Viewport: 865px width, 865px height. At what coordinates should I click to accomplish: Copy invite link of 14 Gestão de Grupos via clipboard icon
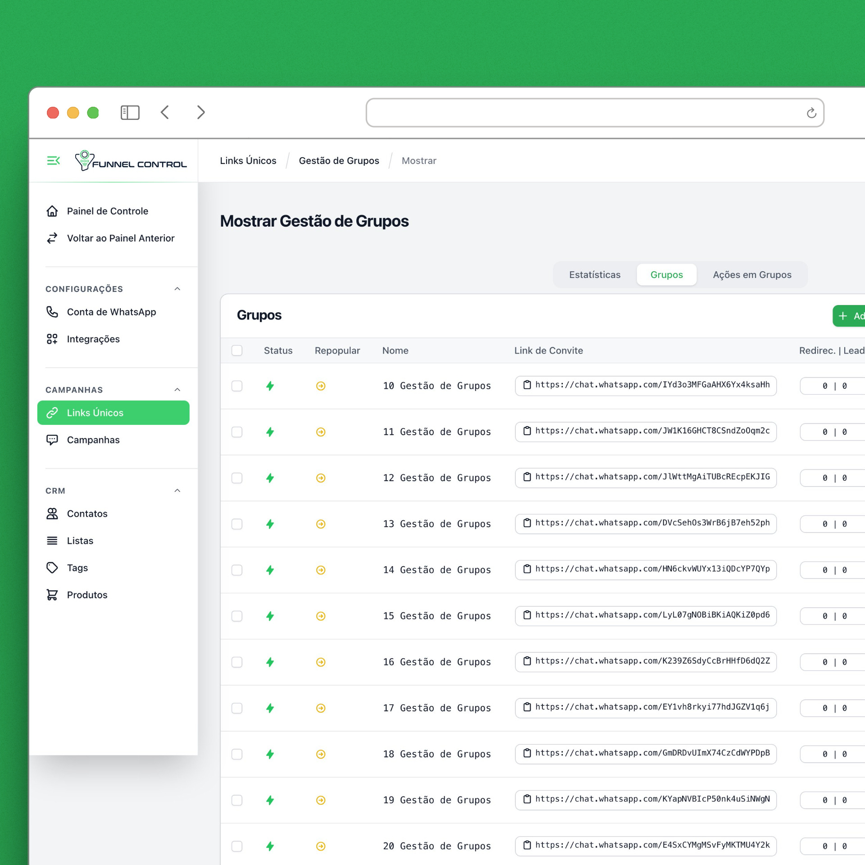(x=527, y=569)
